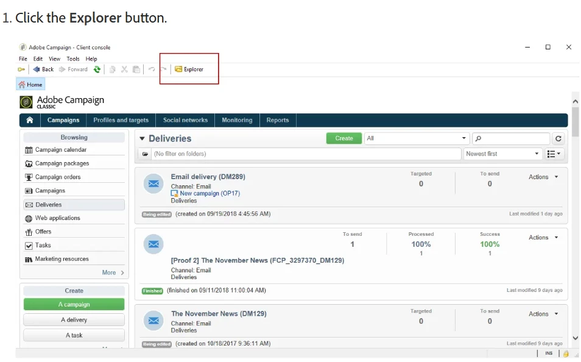This screenshot has width=581, height=362.
Task: Open the Monitoring tab
Action: (x=237, y=120)
